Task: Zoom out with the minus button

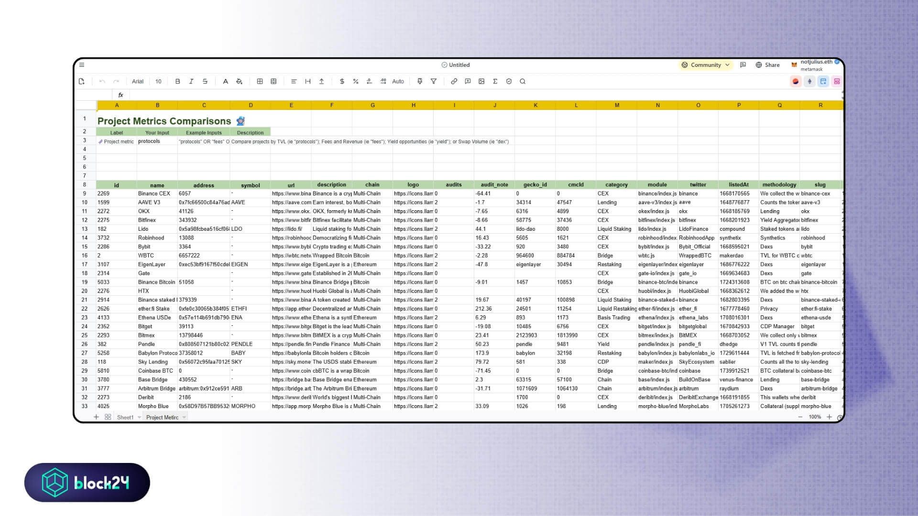Action: [x=800, y=417]
